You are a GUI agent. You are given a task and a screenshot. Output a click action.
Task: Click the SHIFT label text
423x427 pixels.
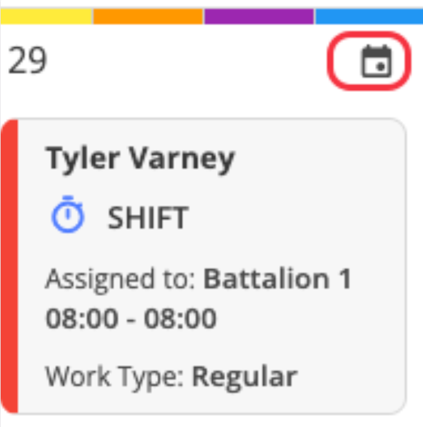148,218
